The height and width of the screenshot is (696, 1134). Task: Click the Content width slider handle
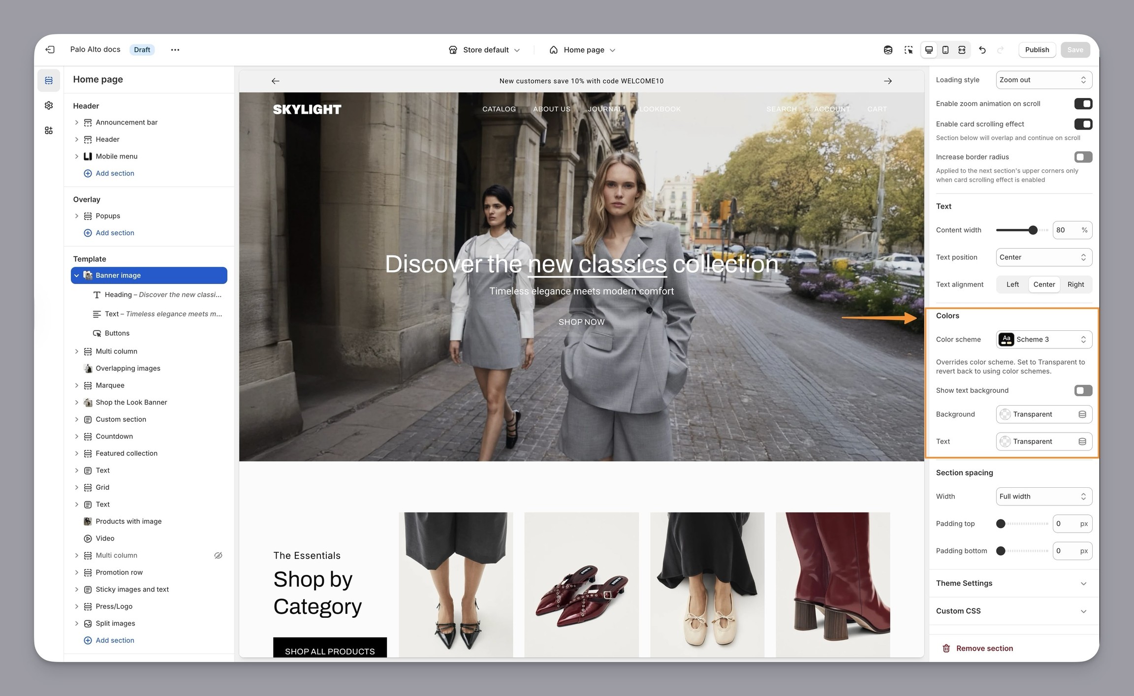[x=1033, y=230]
